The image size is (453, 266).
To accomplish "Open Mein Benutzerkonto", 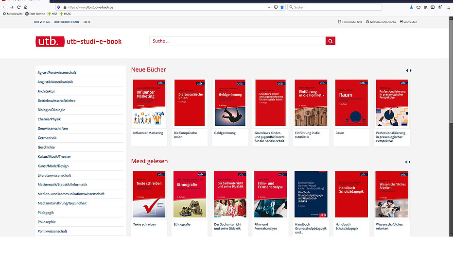I will click(x=381, y=22).
